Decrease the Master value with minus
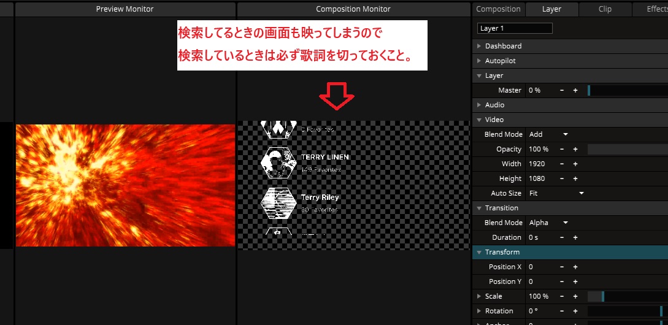 coord(562,90)
